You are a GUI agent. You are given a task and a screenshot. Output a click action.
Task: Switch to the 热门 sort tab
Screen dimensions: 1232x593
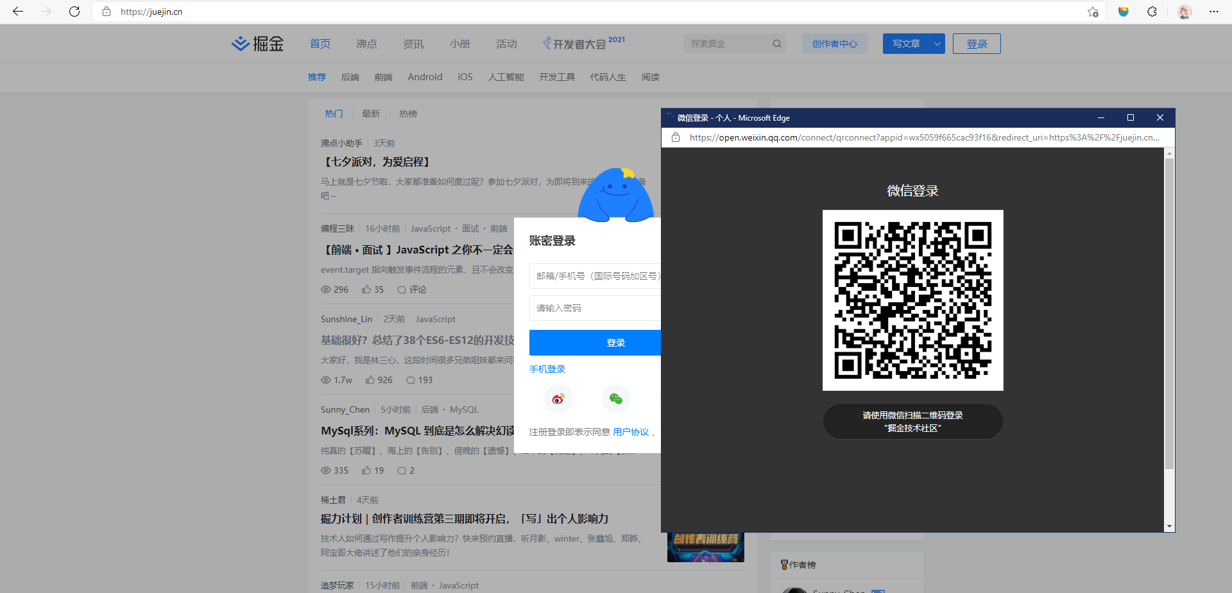pyautogui.click(x=334, y=114)
